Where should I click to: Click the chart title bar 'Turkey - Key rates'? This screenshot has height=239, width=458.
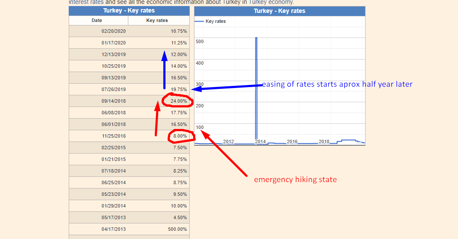click(x=279, y=11)
